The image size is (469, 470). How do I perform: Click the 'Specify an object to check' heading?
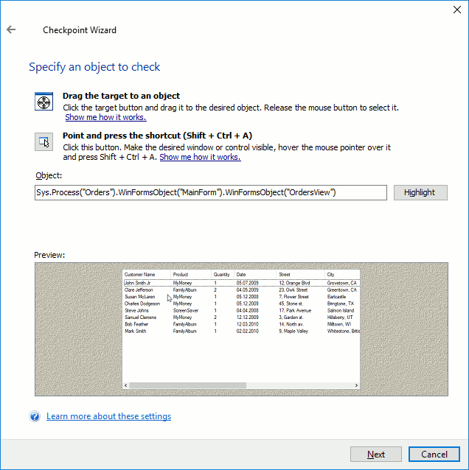click(94, 66)
